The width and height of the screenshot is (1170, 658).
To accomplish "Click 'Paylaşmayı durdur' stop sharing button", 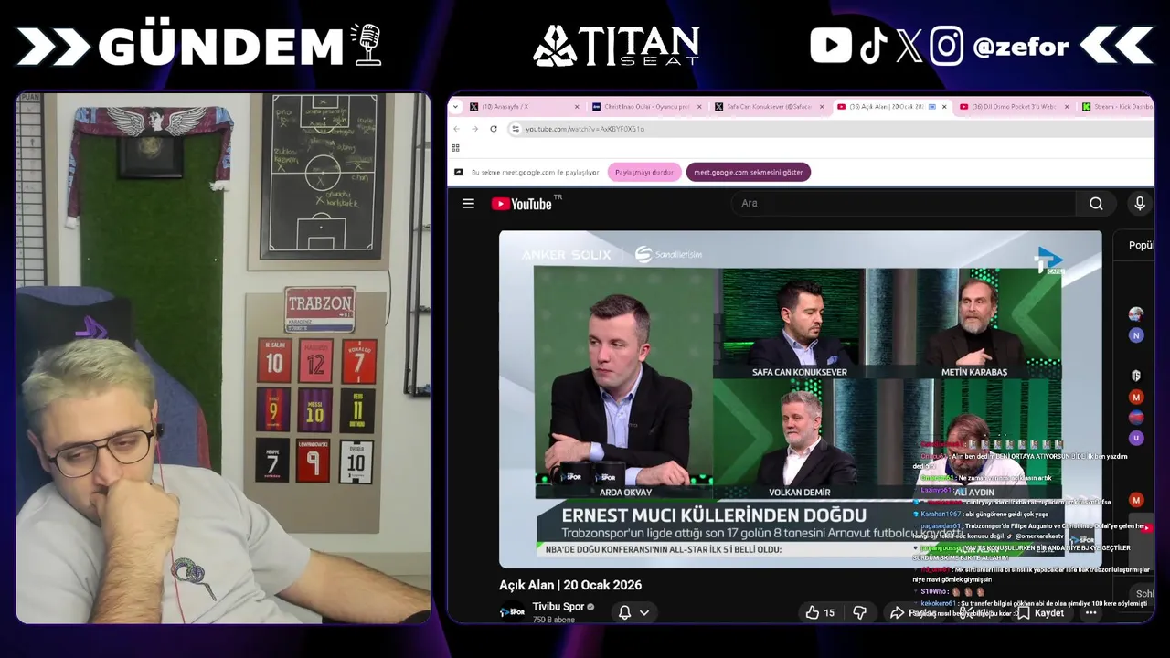I will [644, 172].
